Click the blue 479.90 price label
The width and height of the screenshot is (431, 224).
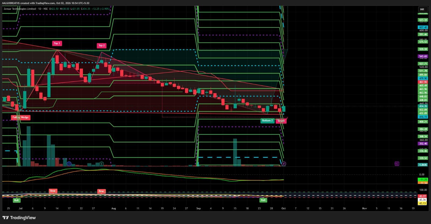point(423,78)
